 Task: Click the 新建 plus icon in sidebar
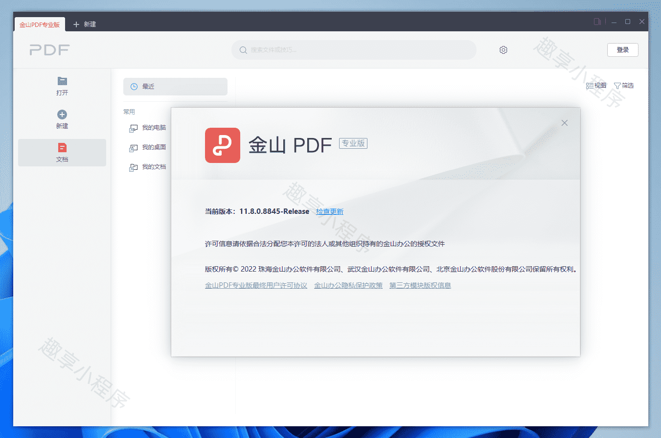[x=62, y=115]
